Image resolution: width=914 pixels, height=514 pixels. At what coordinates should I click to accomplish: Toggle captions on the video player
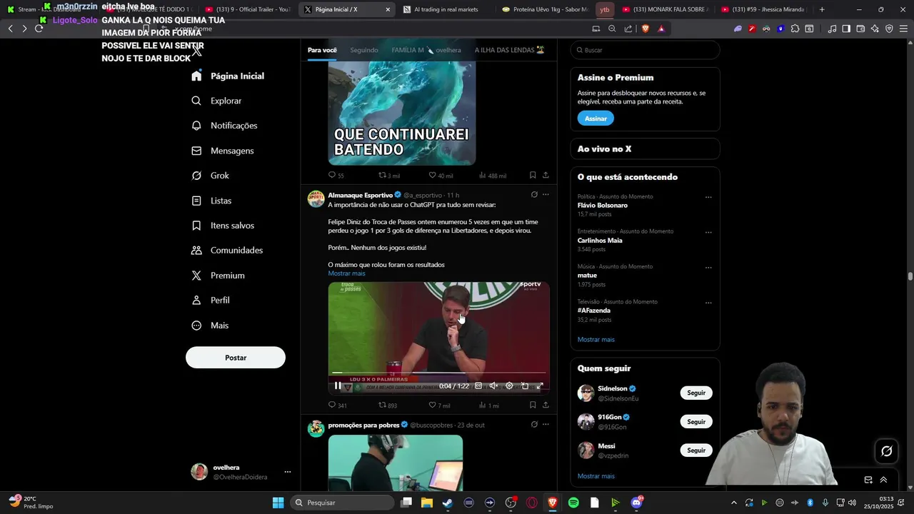[x=478, y=385]
